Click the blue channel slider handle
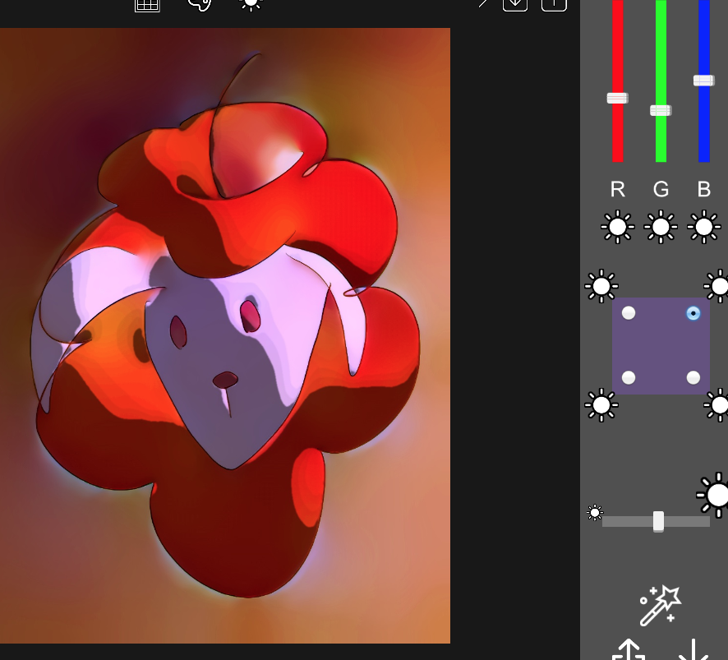Screen dimensions: 728x660 point(704,81)
